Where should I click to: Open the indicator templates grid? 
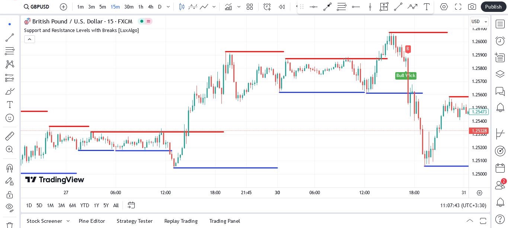pyautogui.click(x=250, y=7)
